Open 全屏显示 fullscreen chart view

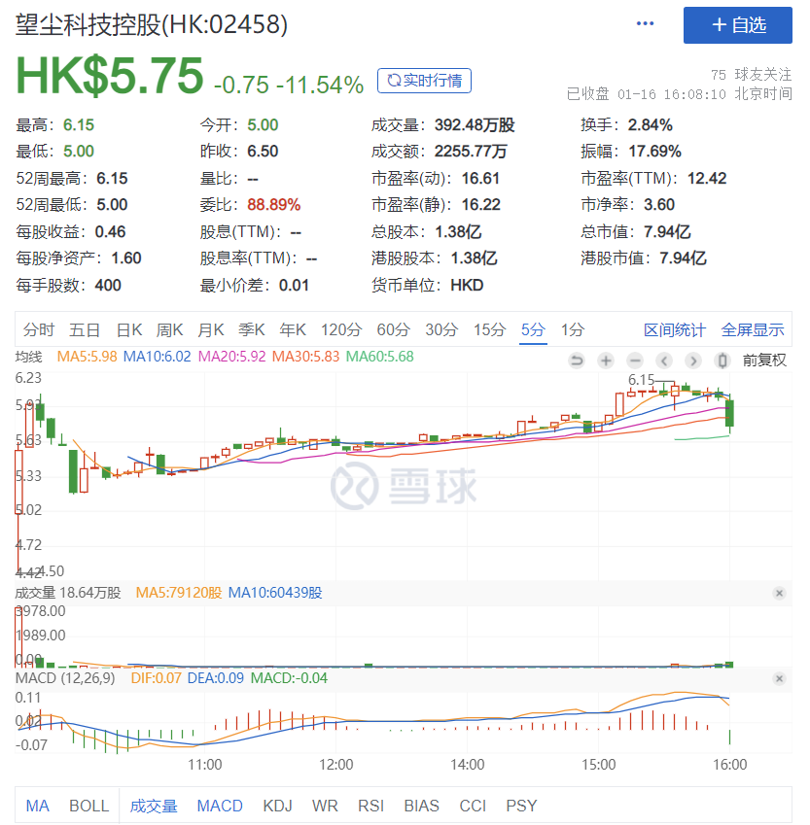(x=753, y=329)
